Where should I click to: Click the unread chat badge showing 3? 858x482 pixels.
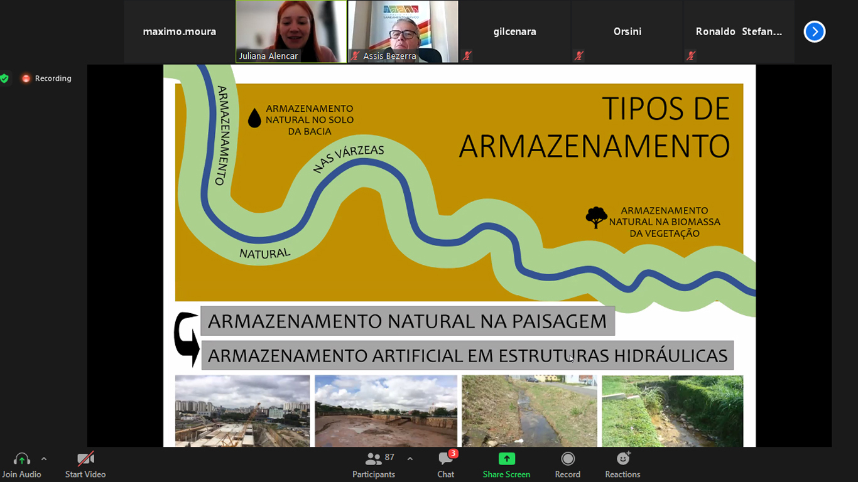(453, 453)
